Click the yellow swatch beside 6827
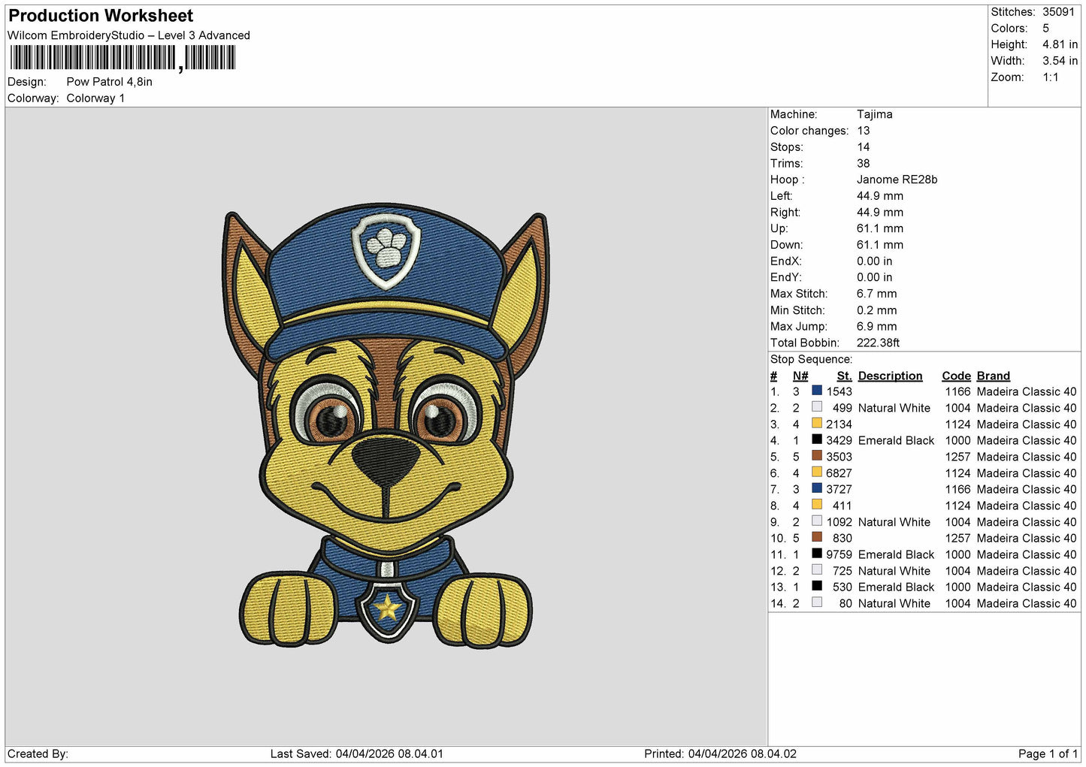This screenshot has width=1086, height=767. (817, 473)
